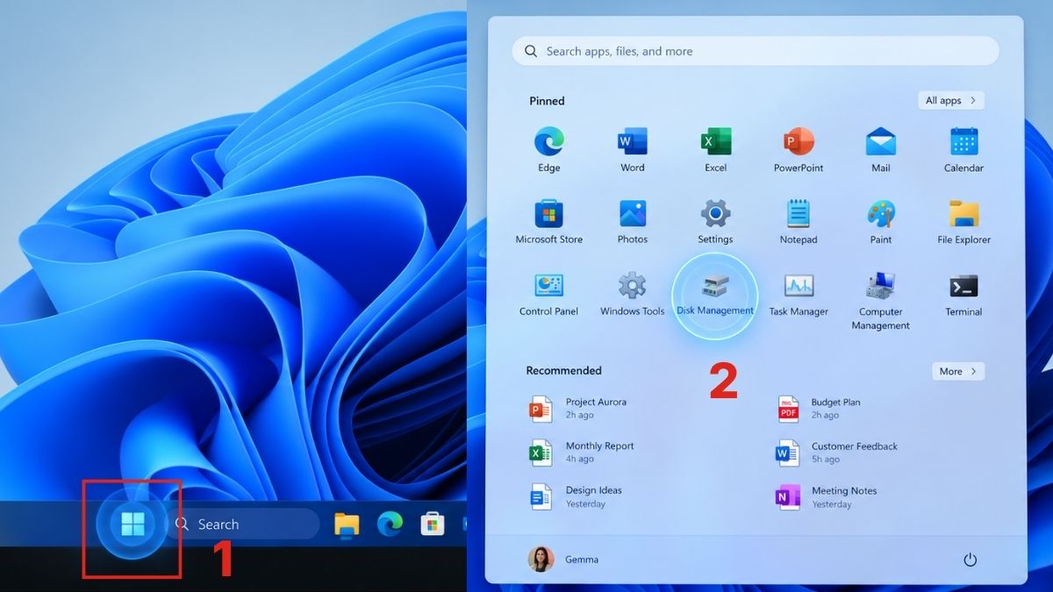Launch Disk Management

pos(715,295)
